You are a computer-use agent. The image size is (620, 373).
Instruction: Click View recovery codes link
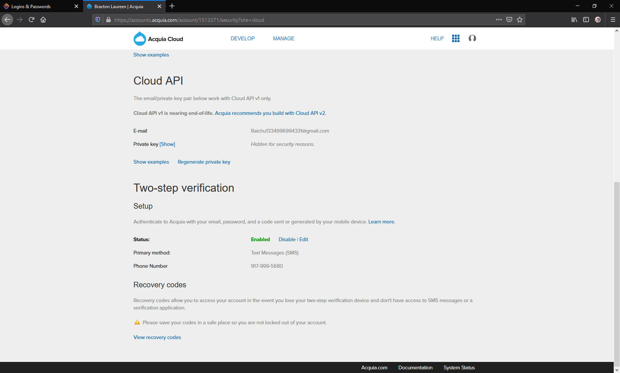click(157, 337)
